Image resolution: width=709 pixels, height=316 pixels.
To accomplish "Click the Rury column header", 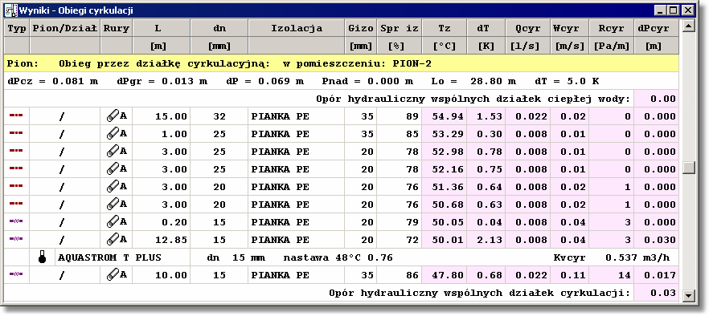I will (x=117, y=28).
